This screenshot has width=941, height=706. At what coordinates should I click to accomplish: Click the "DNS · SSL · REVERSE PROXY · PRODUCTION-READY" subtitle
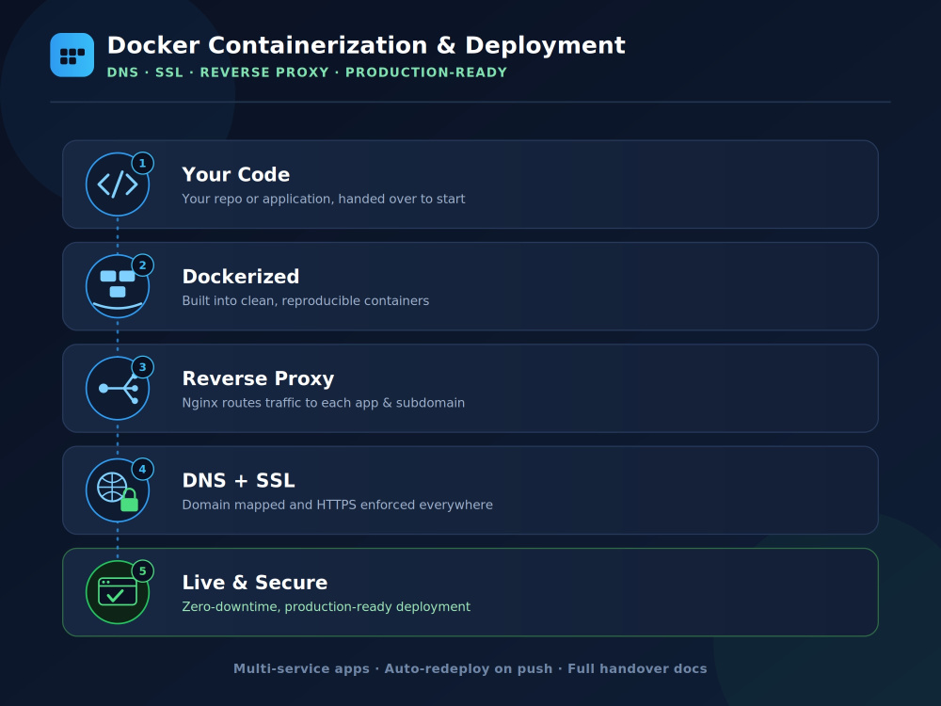click(x=308, y=72)
